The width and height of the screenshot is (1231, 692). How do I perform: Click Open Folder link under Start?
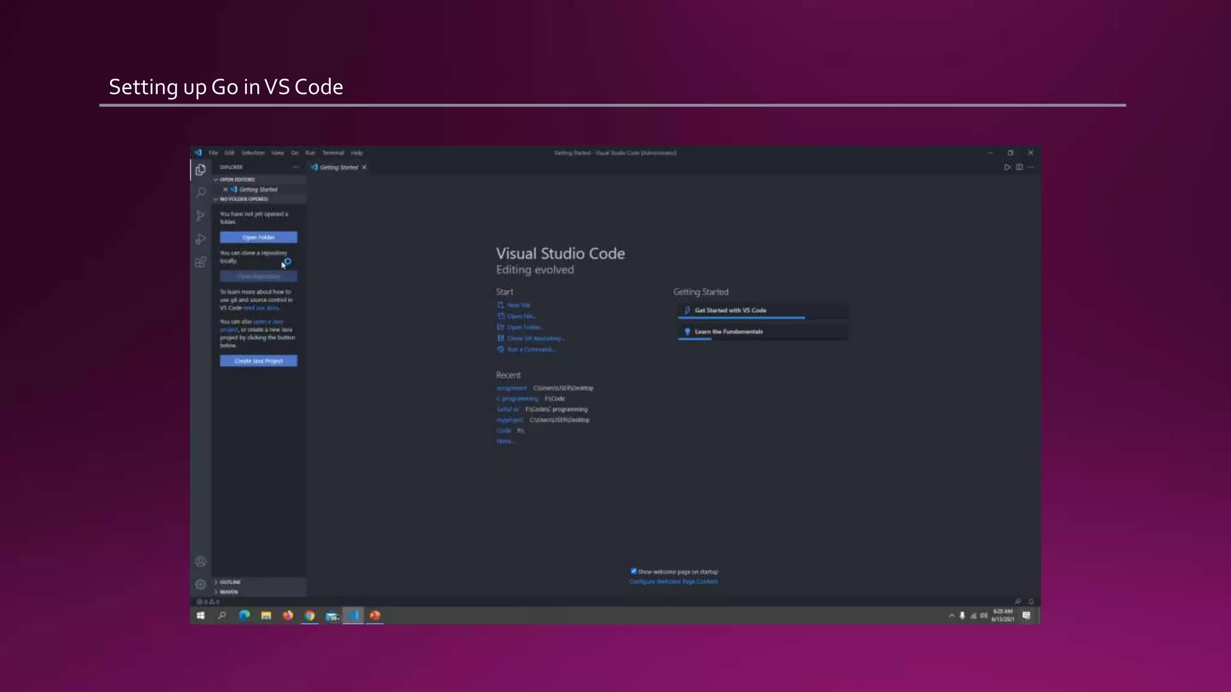click(x=520, y=327)
